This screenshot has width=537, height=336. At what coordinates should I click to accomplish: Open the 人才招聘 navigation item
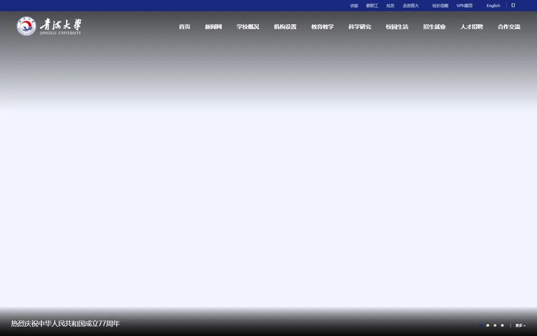pos(472,27)
